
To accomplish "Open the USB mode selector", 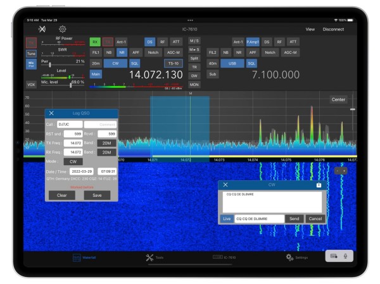I will coord(233,63).
